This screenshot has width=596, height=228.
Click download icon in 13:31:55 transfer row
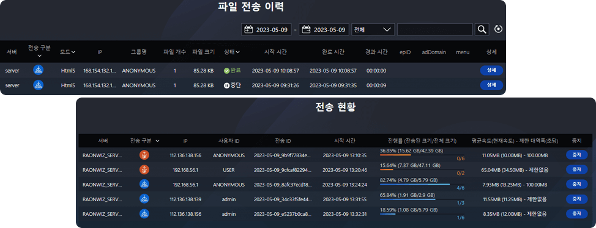pos(144,199)
